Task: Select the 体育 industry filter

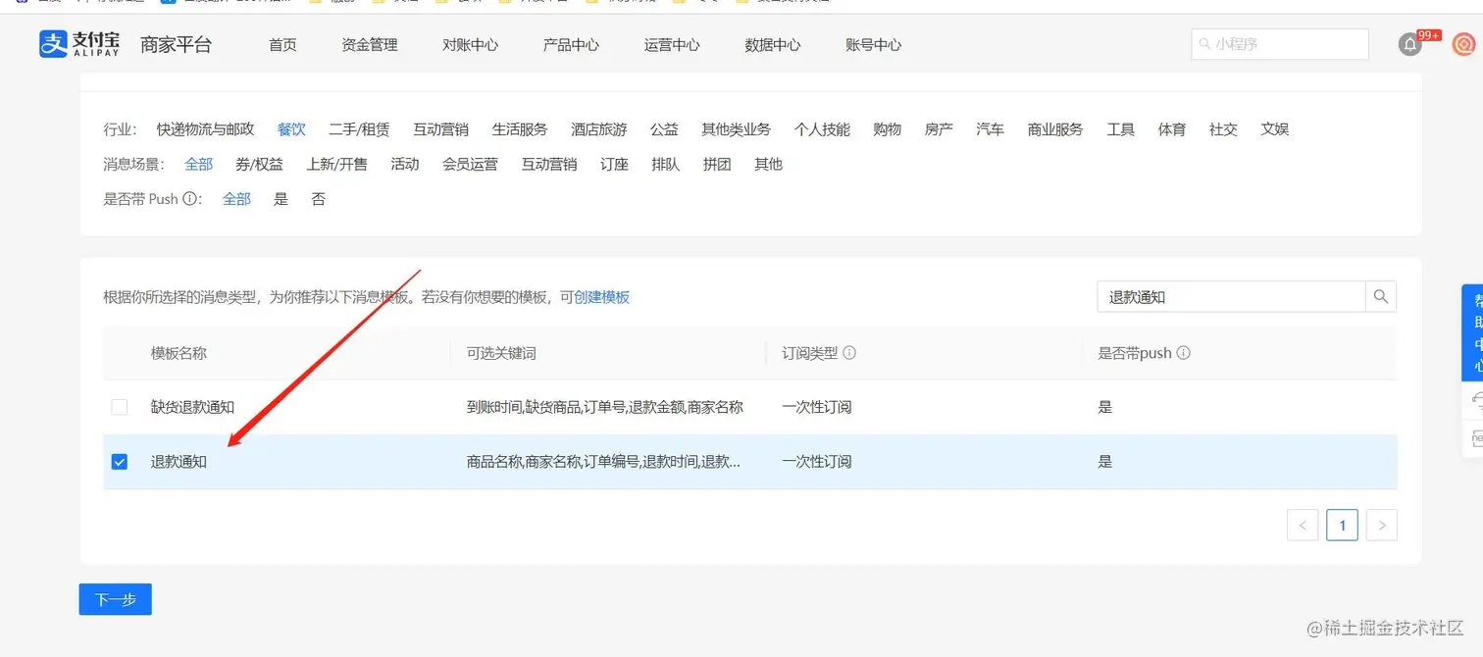Action: coord(1172,129)
